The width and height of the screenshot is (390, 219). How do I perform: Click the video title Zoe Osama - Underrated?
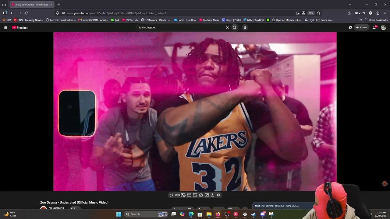tap(74, 203)
